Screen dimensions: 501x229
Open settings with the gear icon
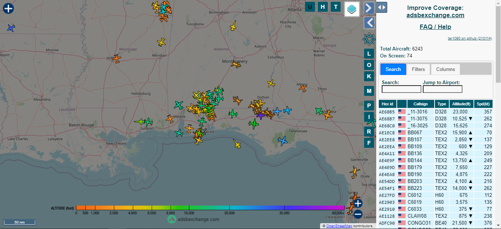pyautogui.click(x=369, y=39)
